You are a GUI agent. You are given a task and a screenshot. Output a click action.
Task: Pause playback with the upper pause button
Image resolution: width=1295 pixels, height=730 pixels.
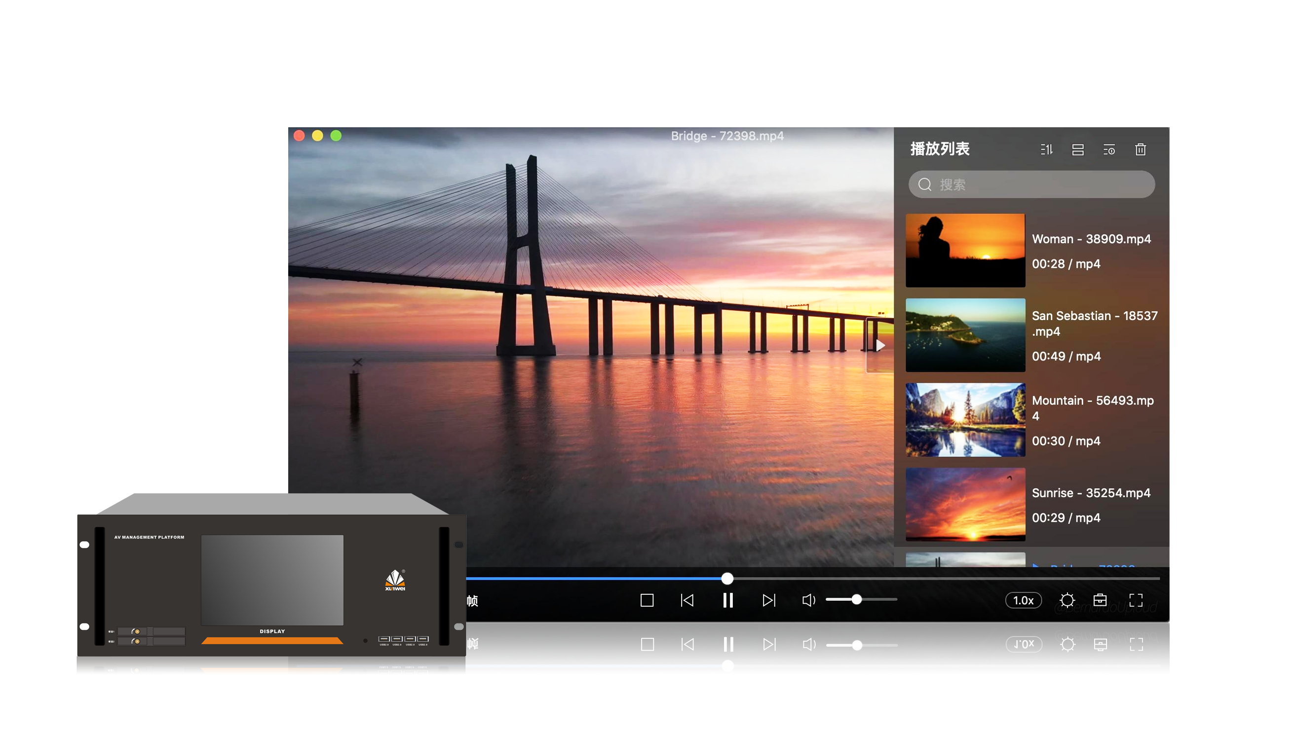(727, 600)
